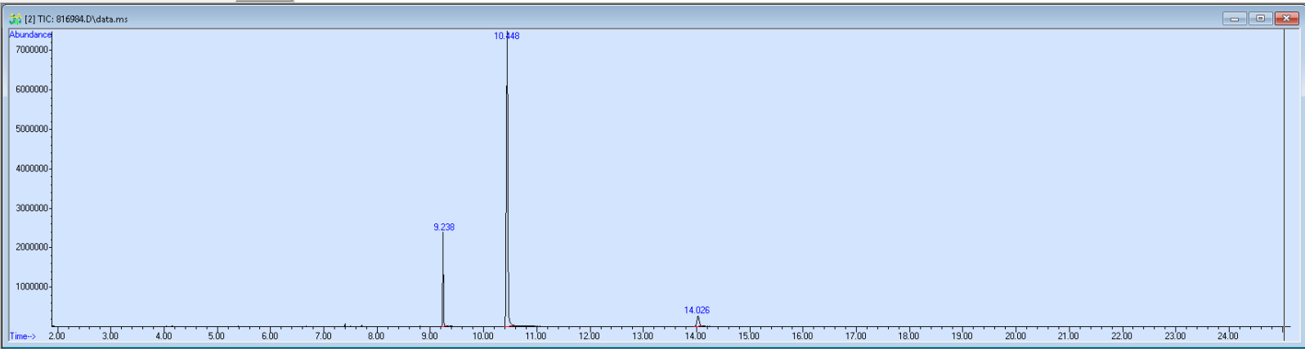This screenshot has height=349, width=1305.
Task: Select the peak label 14.026
Action: pos(697,311)
